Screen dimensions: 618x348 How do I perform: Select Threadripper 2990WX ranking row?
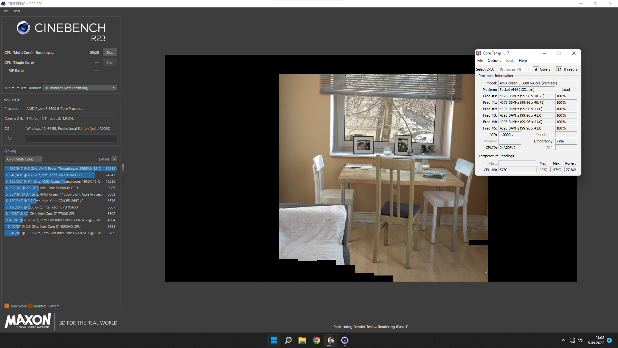(x=61, y=169)
